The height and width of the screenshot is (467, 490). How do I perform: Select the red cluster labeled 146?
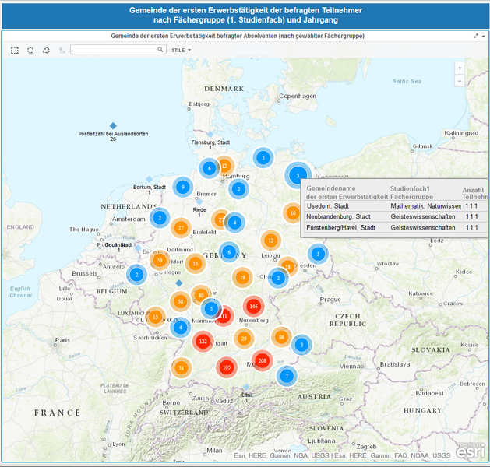253,307
